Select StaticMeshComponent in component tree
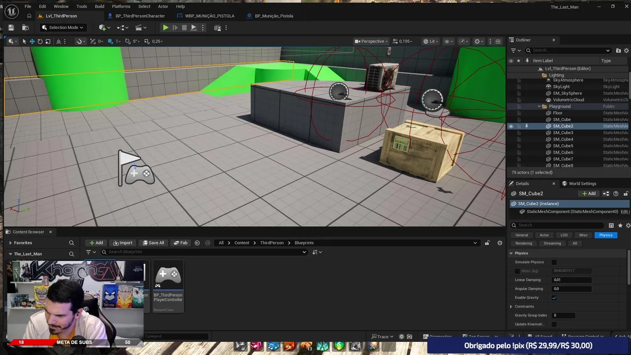The height and width of the screenshot is (355, 631). [x=572, y=212]
